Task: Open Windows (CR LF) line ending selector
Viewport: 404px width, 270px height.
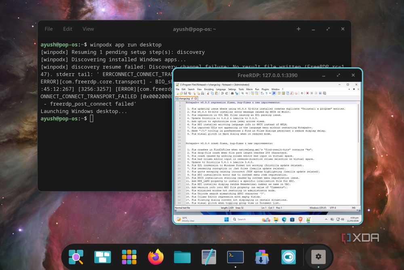Action: pos(318,208)
